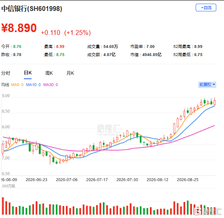Click the 最低 value 8.75
The height and width of the screenshot is (218, 224).
(x=60, y=55)
